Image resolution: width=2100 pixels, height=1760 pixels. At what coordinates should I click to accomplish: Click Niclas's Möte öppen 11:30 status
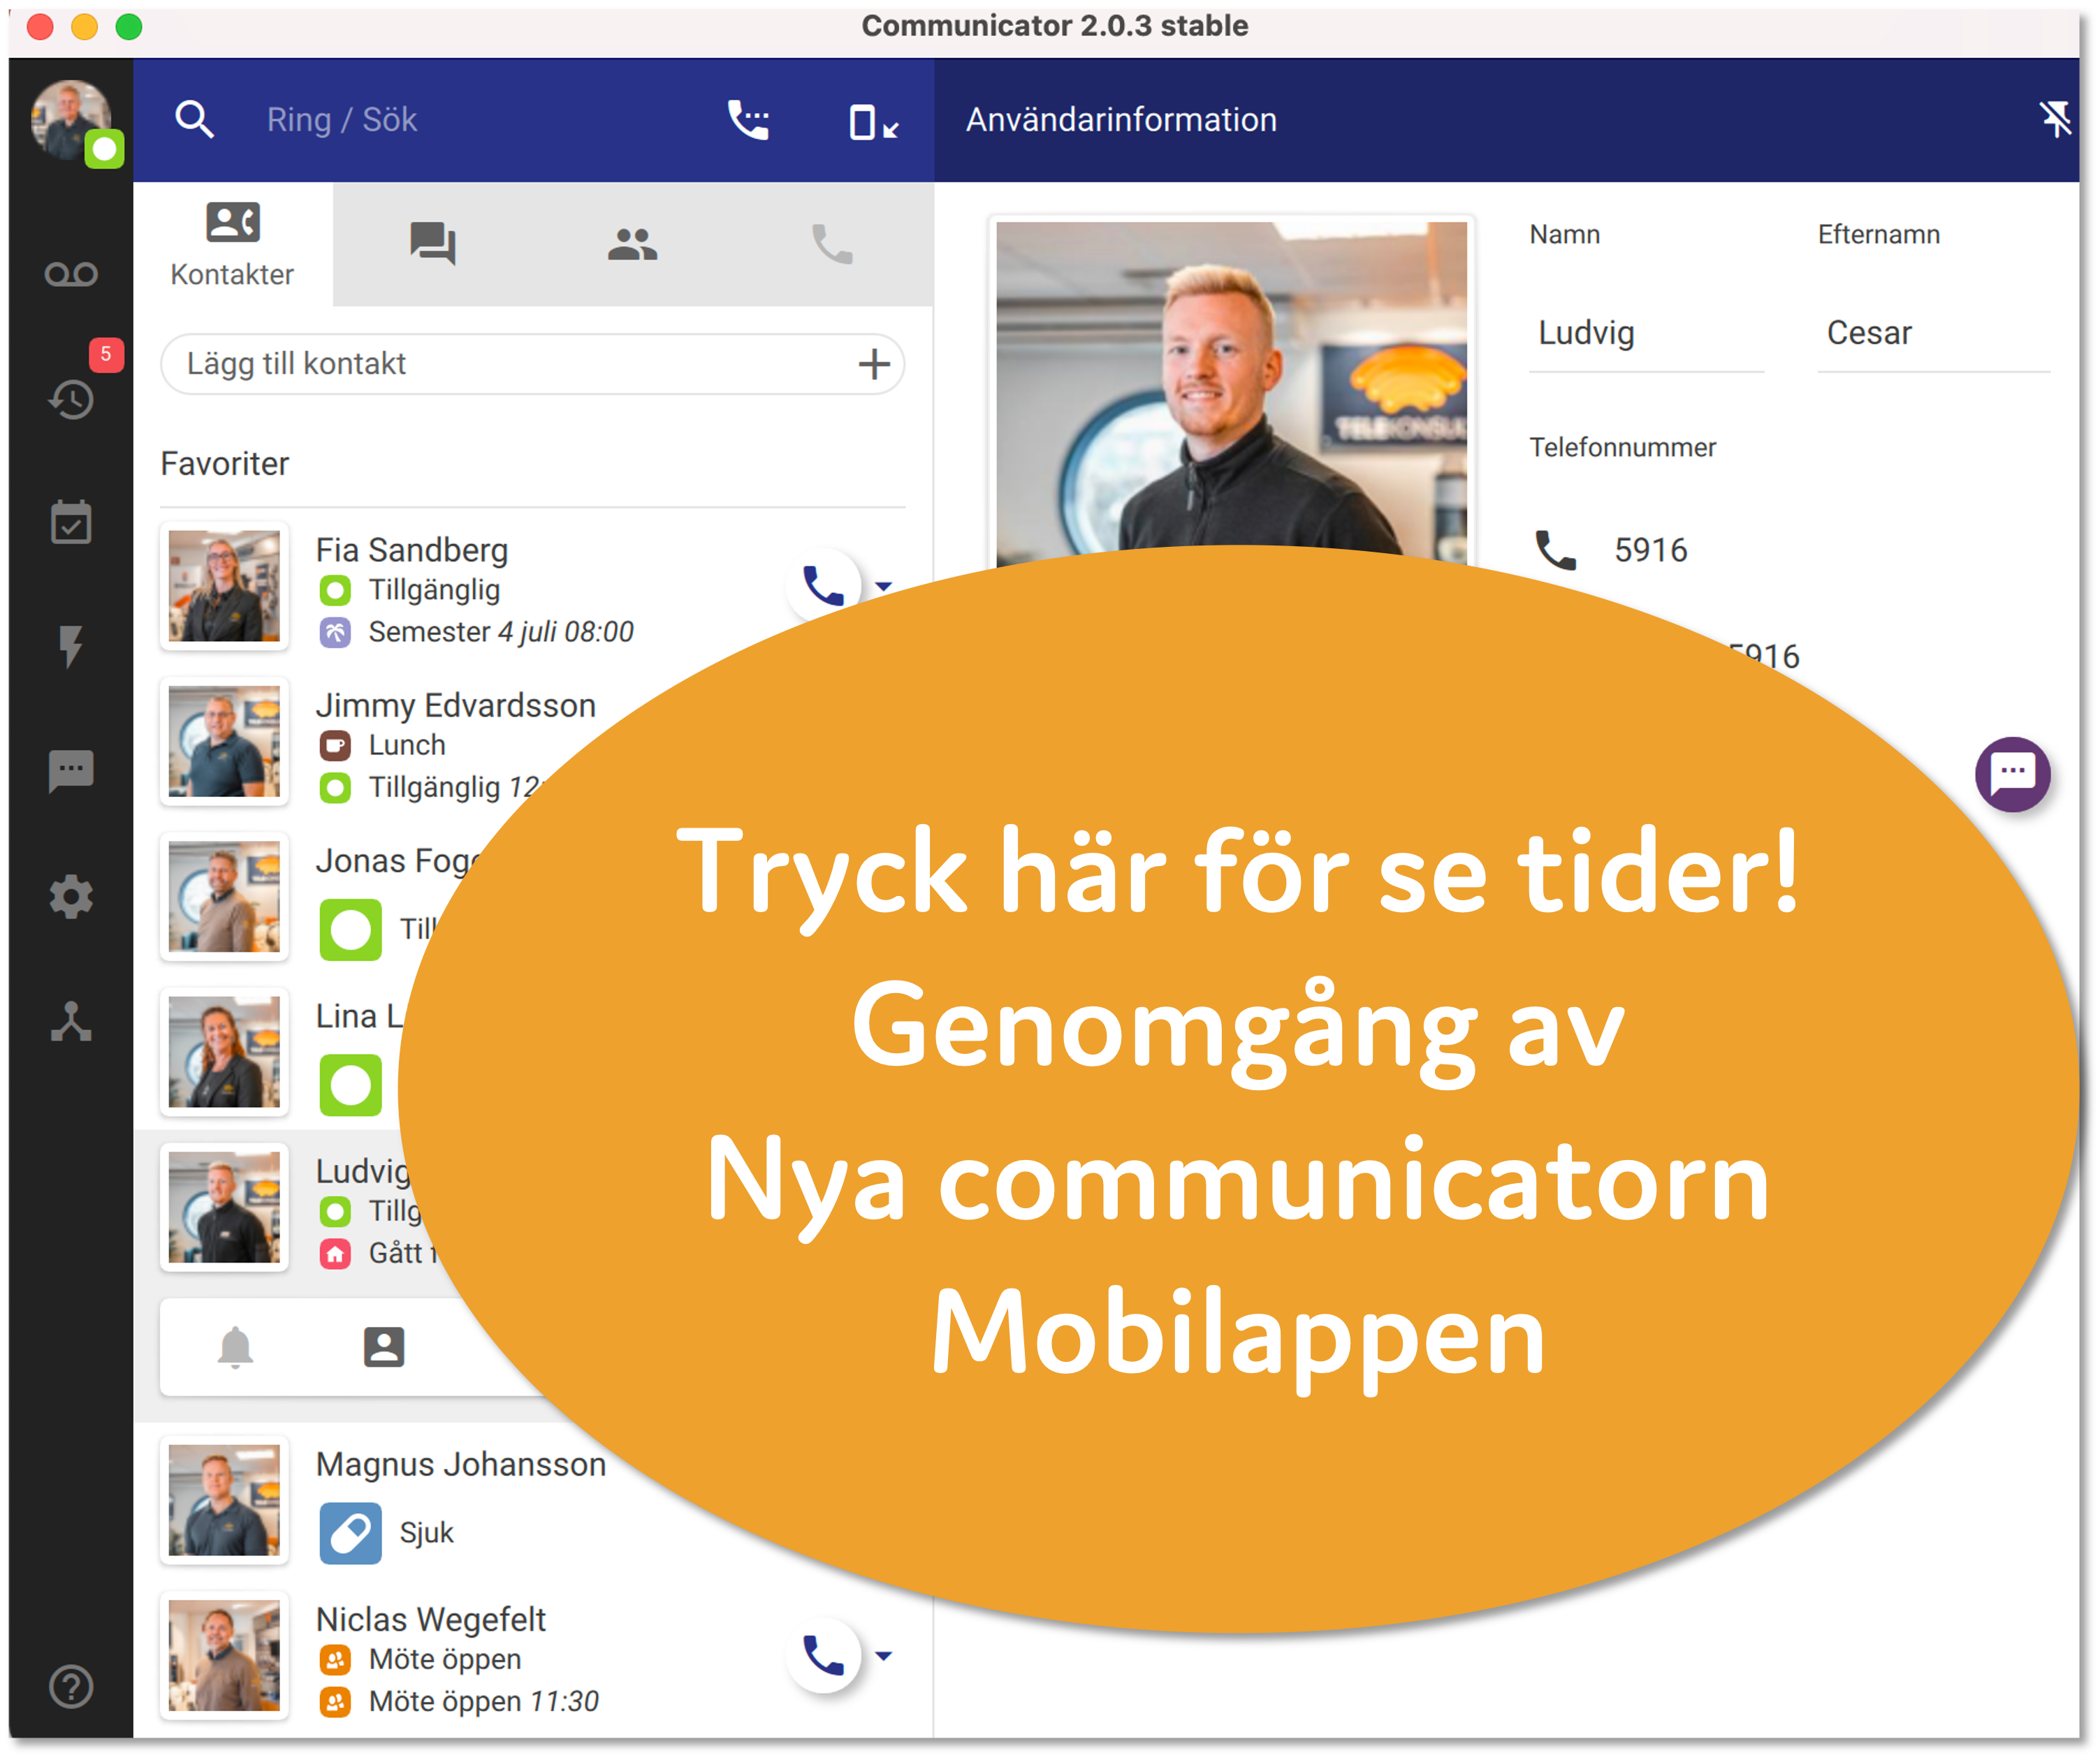[459, 1702]
